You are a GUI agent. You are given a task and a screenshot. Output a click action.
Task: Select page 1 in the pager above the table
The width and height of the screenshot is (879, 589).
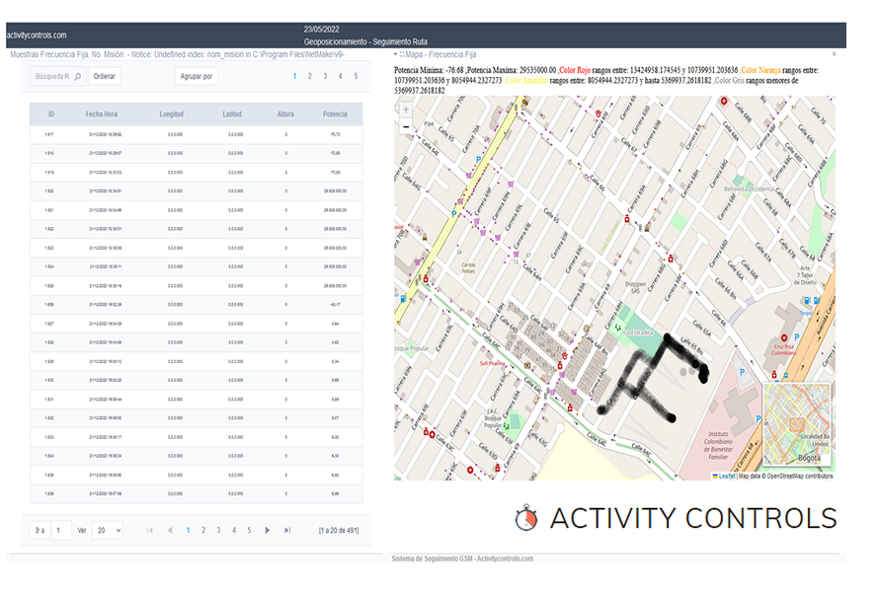[x=294, y=76]
